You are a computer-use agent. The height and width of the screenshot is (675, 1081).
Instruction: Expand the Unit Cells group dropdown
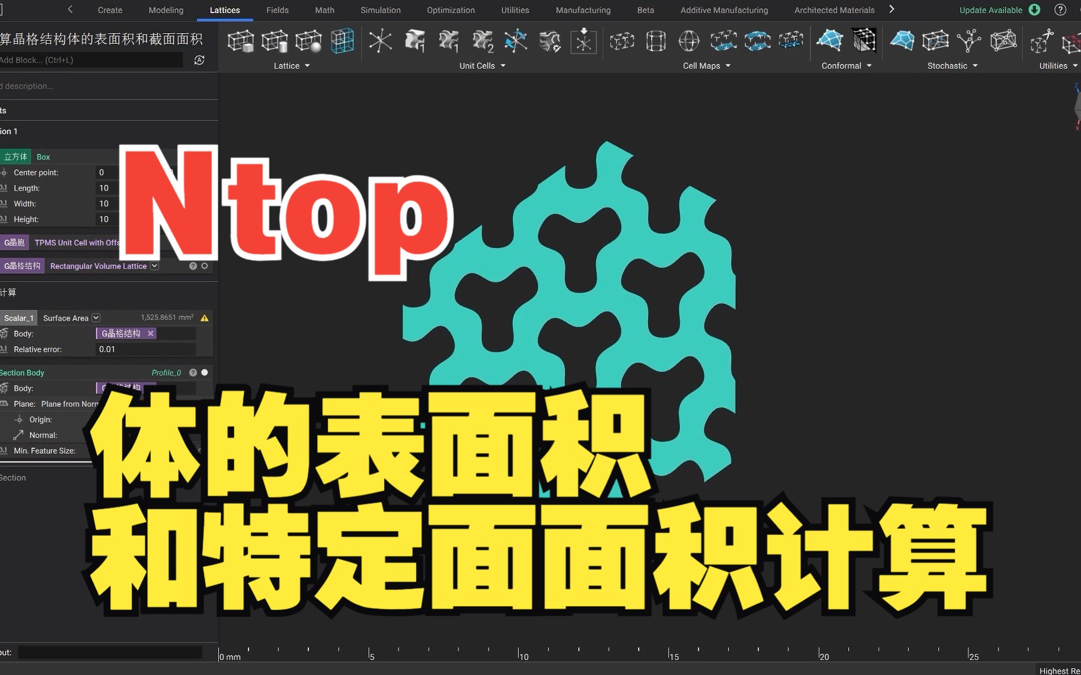503,66
